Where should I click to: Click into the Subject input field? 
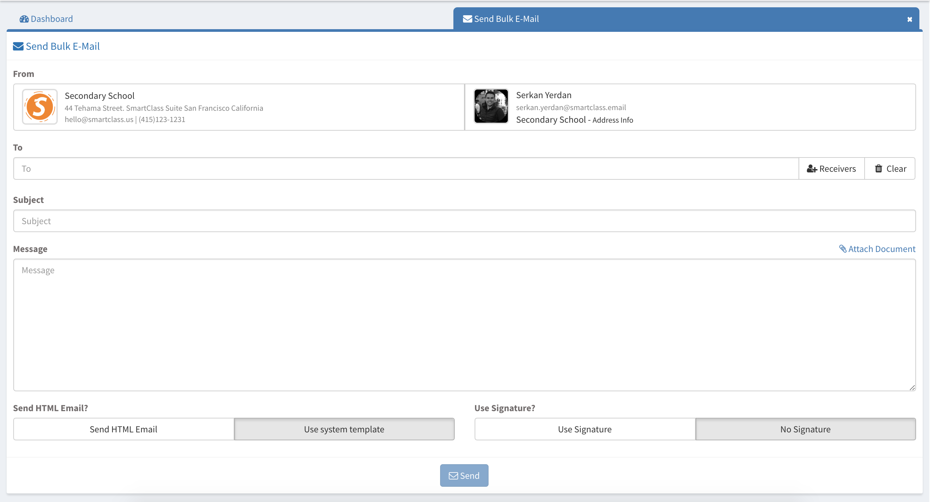click(464, 221)
